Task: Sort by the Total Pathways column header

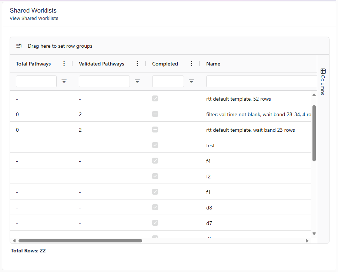Action: [x=33, y=64]
